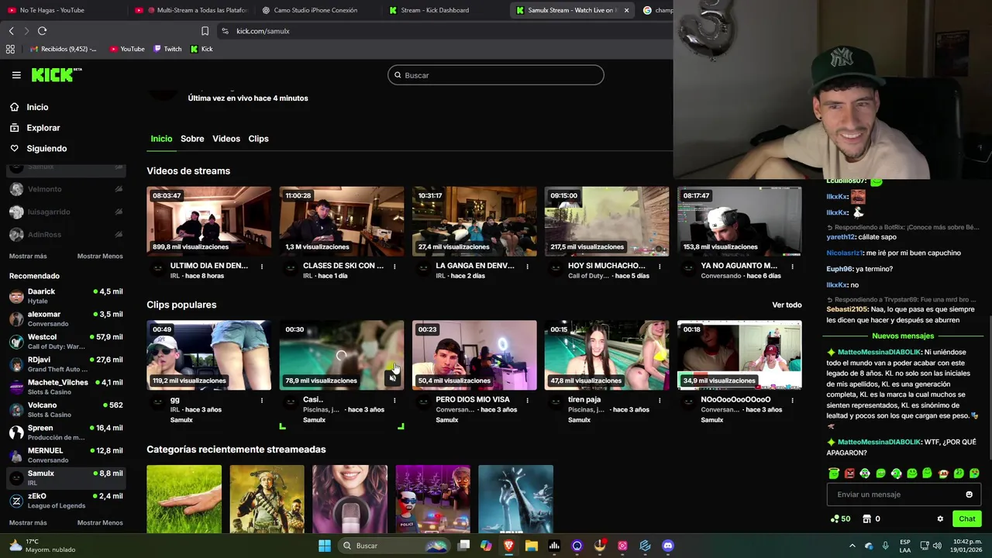992x558 pixels.
Task: Open options menu for gg clip
Action: pos(261,401)
